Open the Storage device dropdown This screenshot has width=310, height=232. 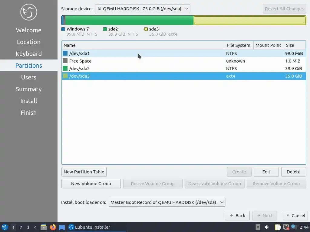[143, 9]
